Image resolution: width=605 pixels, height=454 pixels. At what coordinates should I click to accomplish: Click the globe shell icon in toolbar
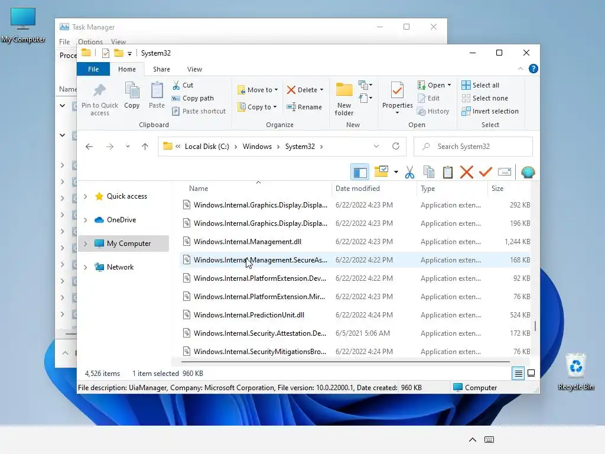click(528, 172)
